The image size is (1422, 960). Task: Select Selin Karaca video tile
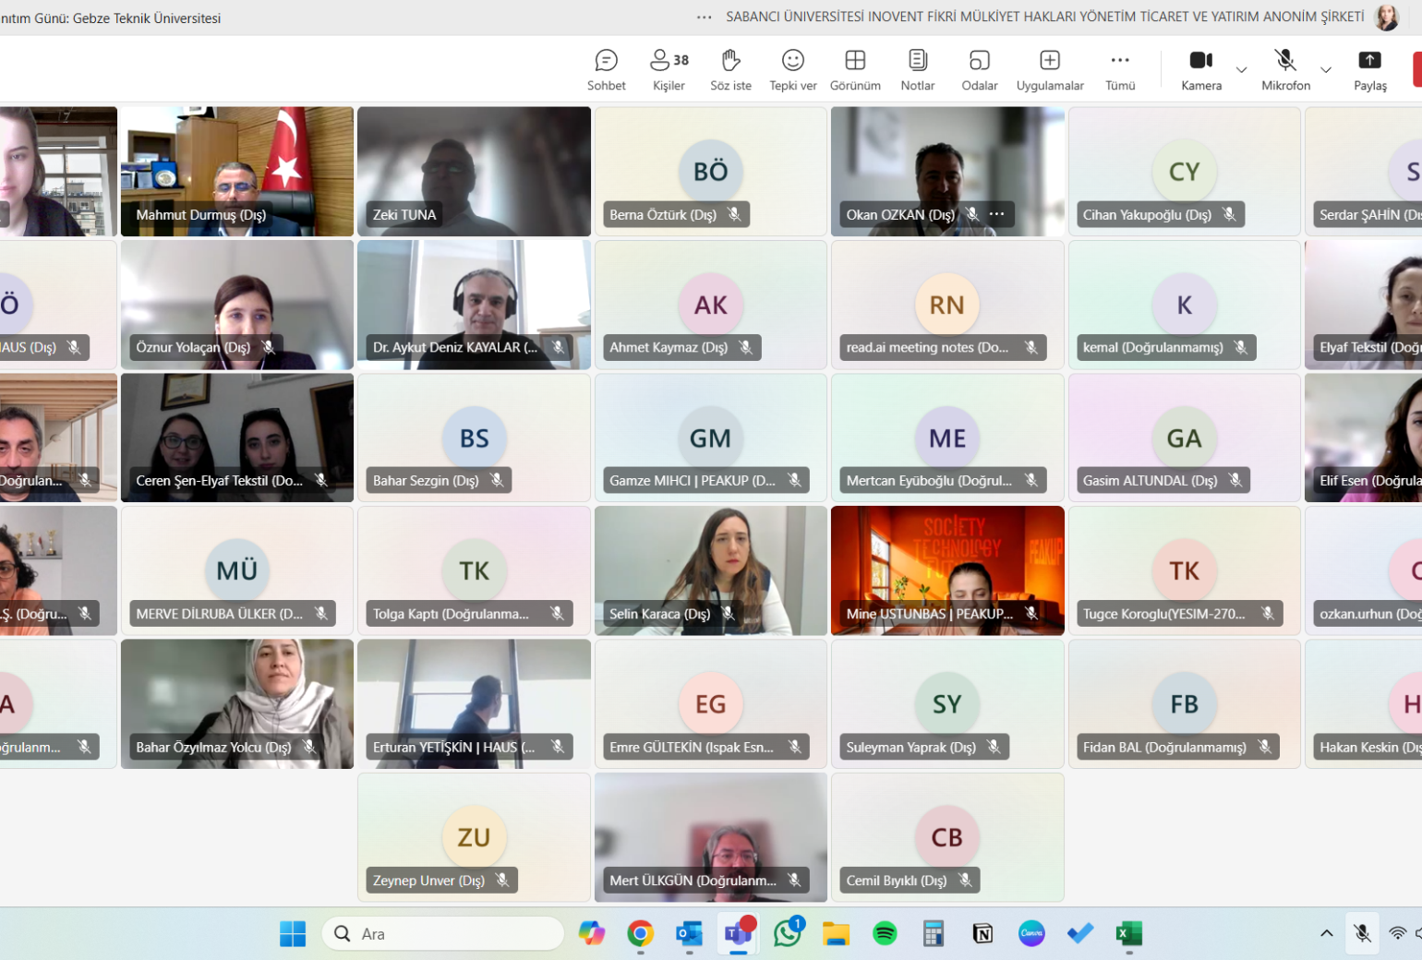(x=711, y=570)
